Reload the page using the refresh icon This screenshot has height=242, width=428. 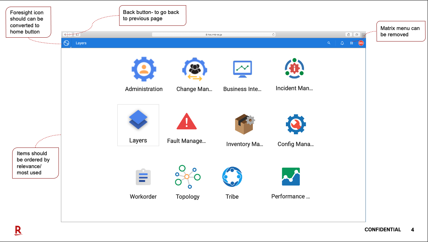[x=273, y=35]
